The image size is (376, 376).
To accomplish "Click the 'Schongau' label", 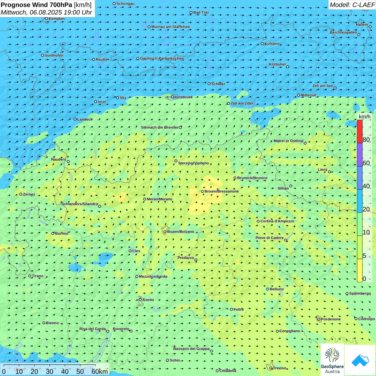I will [x=125, y=3].
